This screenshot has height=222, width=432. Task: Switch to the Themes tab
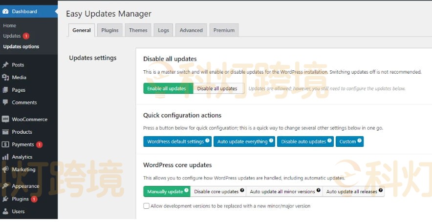tap(138, 30)
